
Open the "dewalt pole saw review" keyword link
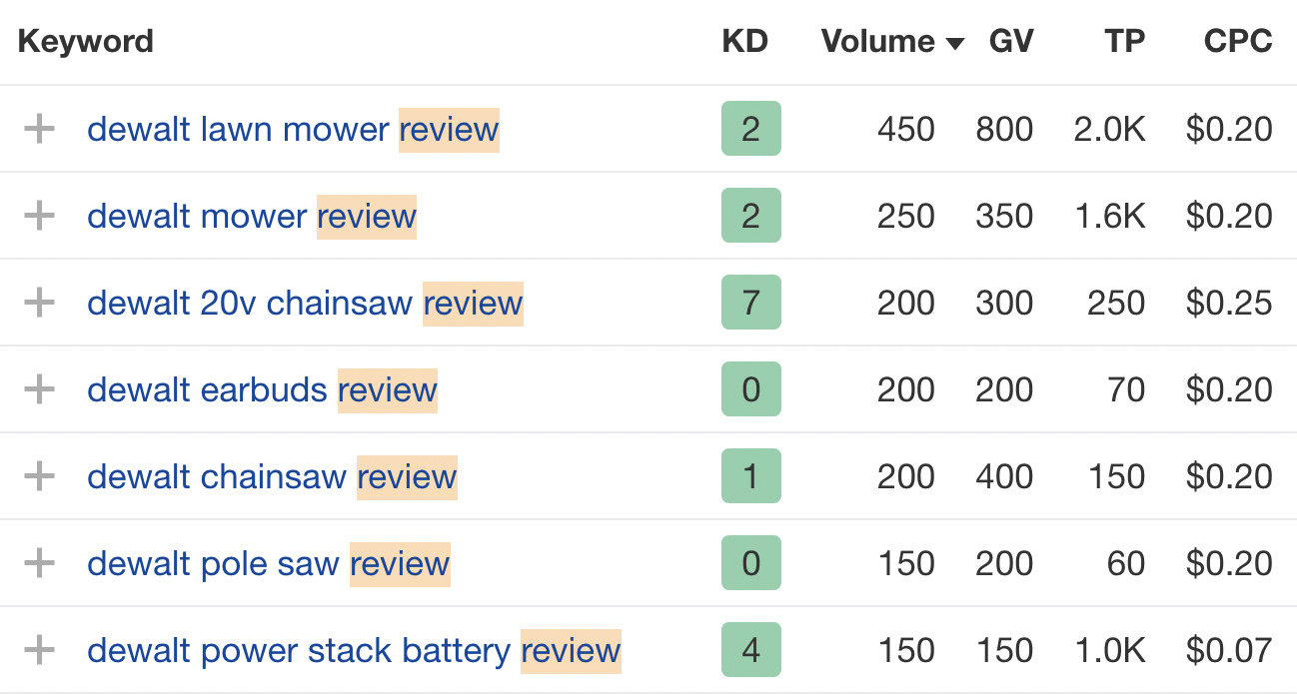click(x=269, y=563)
